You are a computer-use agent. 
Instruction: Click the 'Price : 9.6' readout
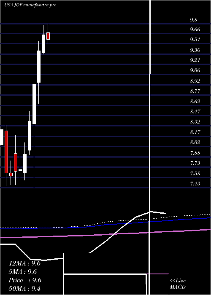25,280
